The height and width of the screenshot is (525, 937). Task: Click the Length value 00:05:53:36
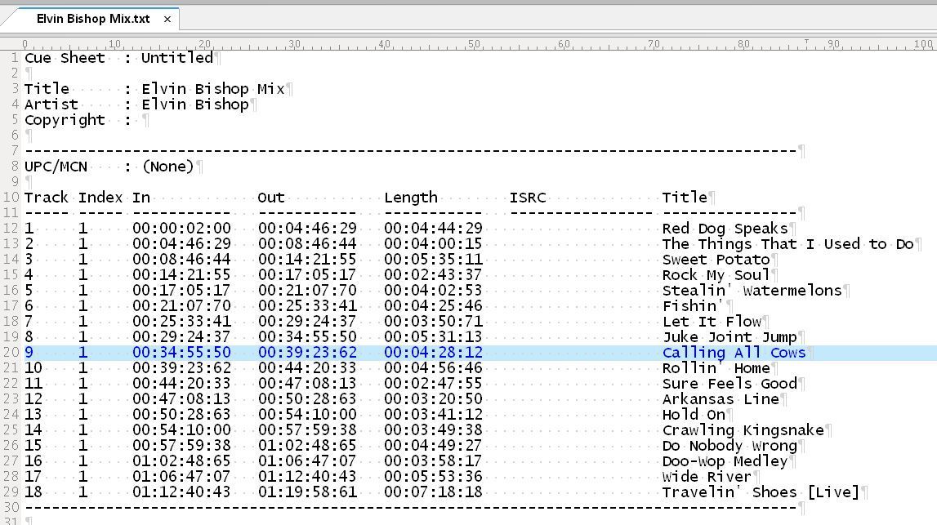[433, 477]
